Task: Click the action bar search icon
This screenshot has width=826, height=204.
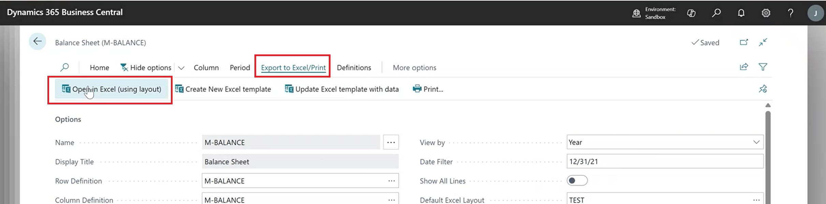Action: 64,67
